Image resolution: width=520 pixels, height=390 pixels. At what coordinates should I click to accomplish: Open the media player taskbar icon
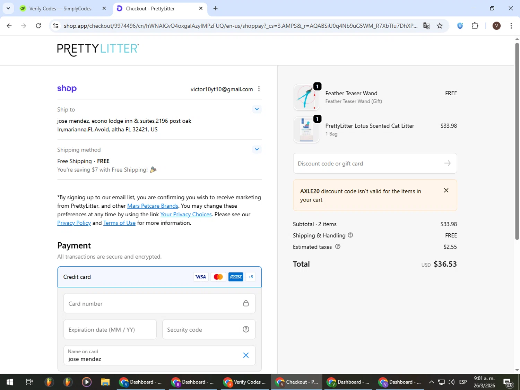(86, 382)
